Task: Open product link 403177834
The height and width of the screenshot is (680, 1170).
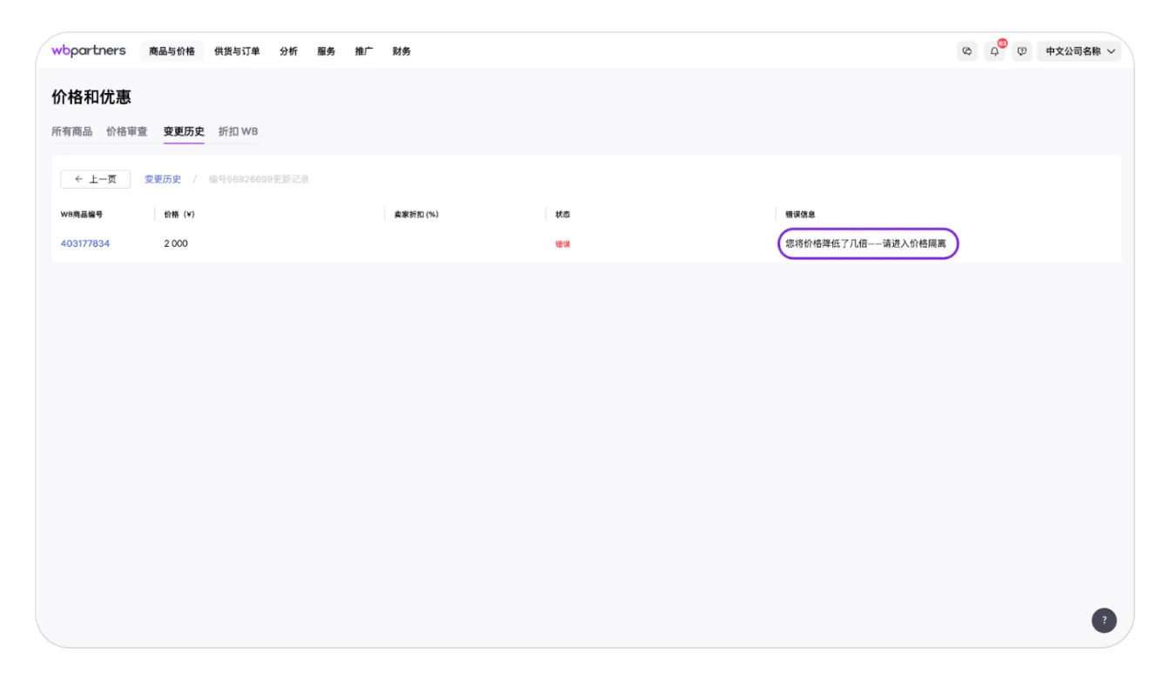Action: click(85, 243)
